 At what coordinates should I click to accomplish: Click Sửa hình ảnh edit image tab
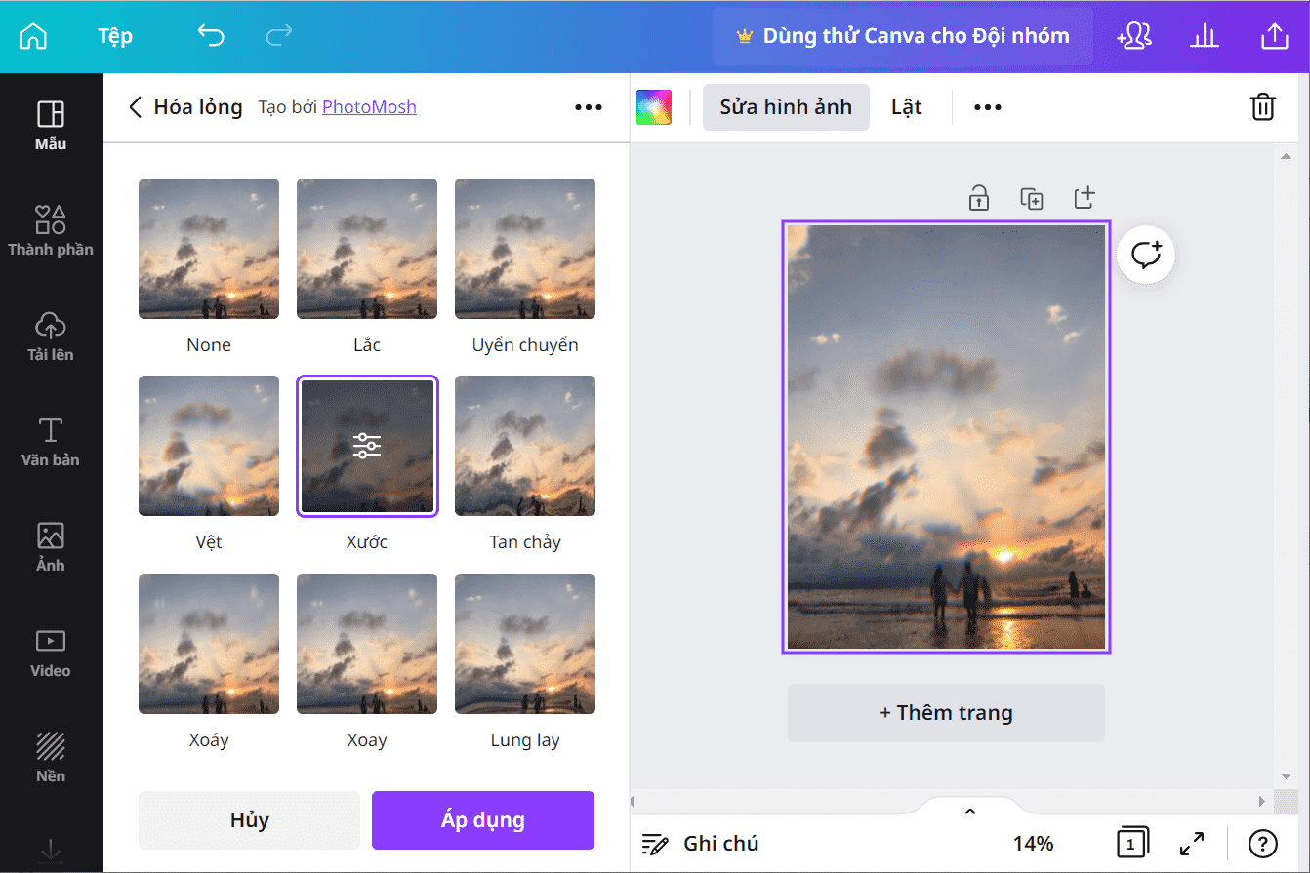[786, 107]
